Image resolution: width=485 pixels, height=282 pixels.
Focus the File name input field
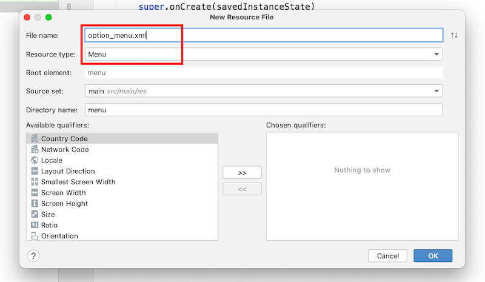point(264,35)
